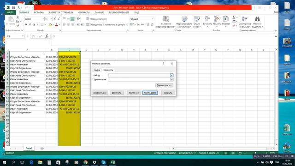Switch to Page Layout view in status bar
The height and width of the screenshot is (166, 295).
pos(233,153)
